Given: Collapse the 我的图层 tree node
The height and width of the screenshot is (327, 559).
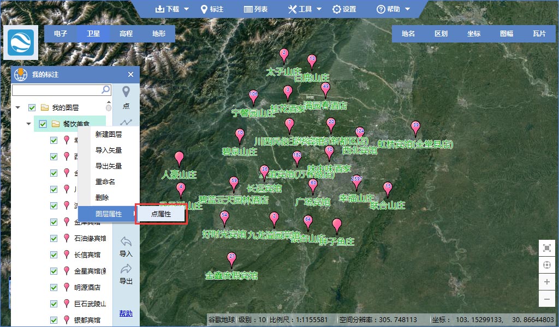Looking at the screenshot, I should point(18,108).
